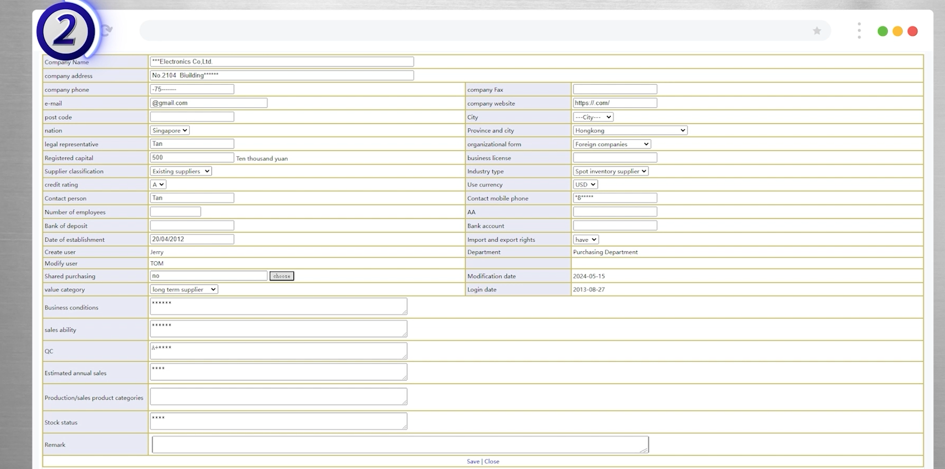
Task: Click the Close link at form bottom
Action: [x=491, y=461]
